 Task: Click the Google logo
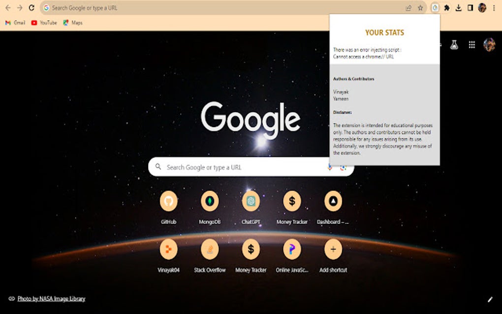[x=251, y=120]
